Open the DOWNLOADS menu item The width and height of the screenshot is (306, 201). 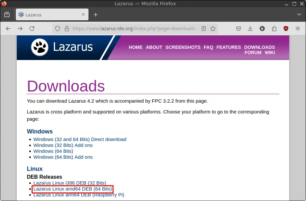(260, 47)
